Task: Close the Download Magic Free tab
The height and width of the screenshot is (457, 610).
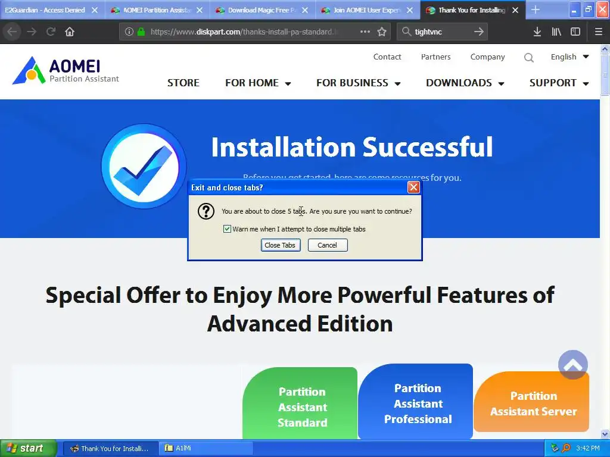Action: [x=305, y=10]
